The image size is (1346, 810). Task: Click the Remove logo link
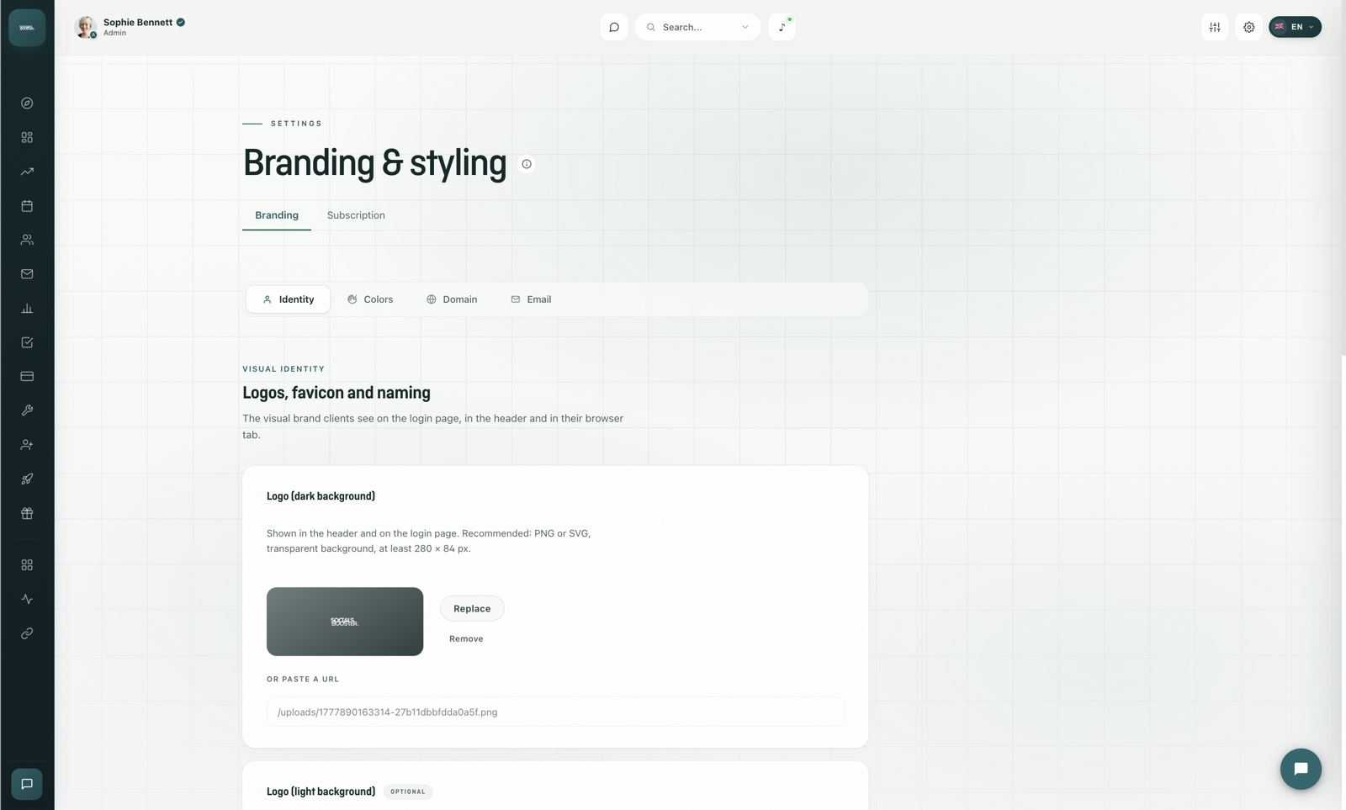coord(466,638)
